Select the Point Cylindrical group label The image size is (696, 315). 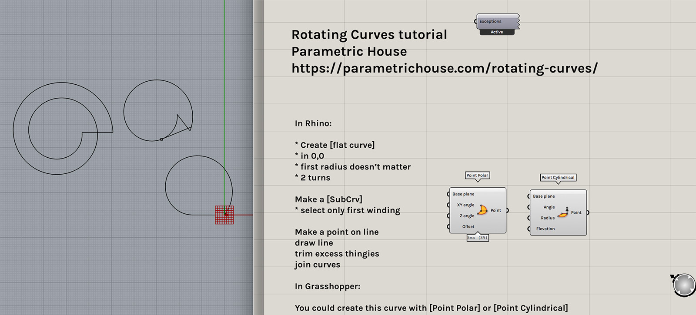click(558, 177)
